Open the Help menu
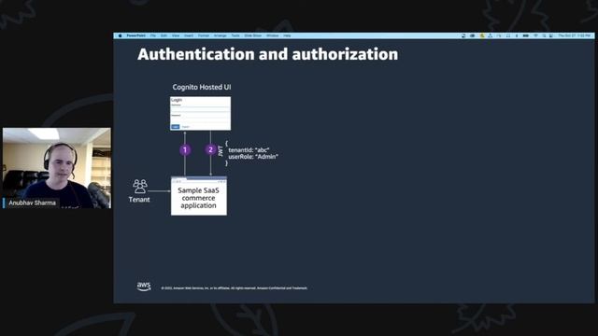The image size is (598, 336). (x=287, y=35)
